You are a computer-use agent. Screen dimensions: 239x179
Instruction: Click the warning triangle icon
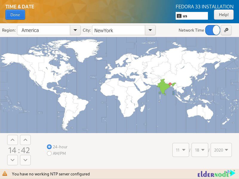(5, 174)
